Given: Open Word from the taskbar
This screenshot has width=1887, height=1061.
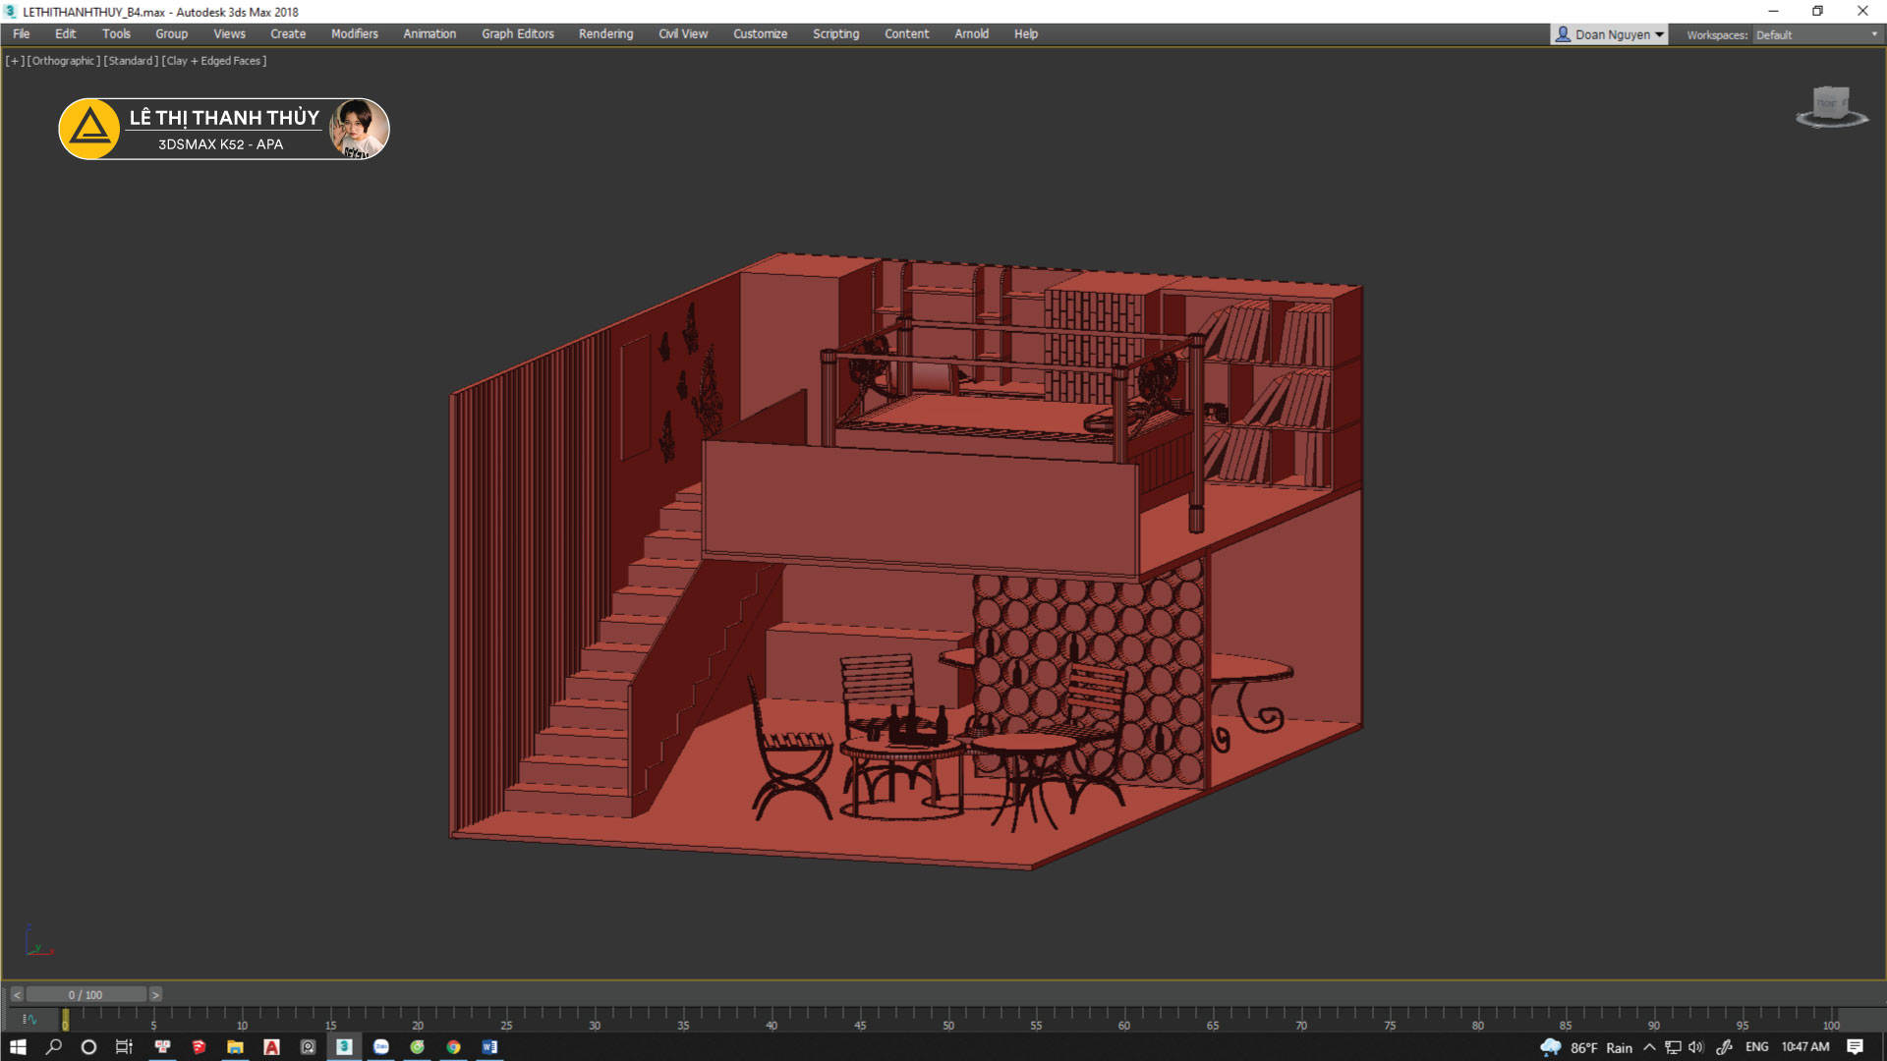Looking at the screenshot, I should pos(489,1047).
